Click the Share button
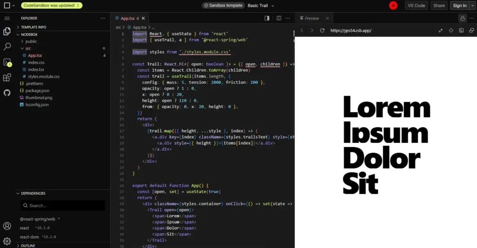Screen dimensions: 477x248 coord(439,6)
